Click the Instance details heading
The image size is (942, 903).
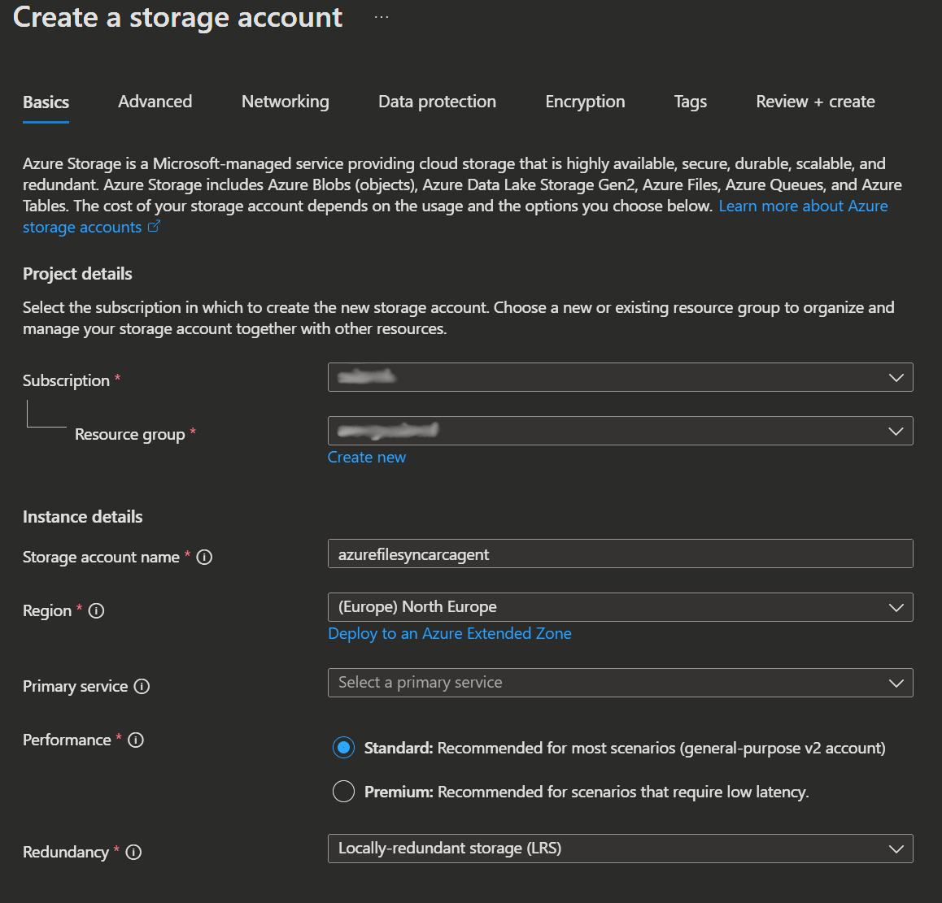click(82, 517)
